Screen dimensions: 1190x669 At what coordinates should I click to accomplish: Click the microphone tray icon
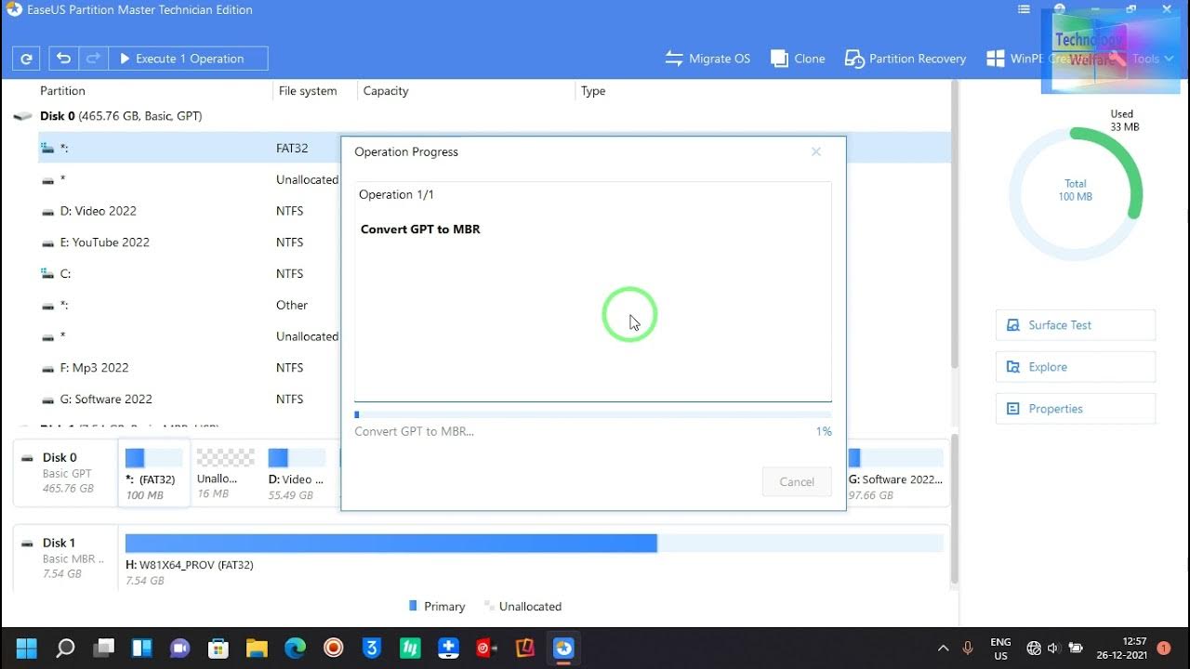pyautogui.click(x=968, y=649)
